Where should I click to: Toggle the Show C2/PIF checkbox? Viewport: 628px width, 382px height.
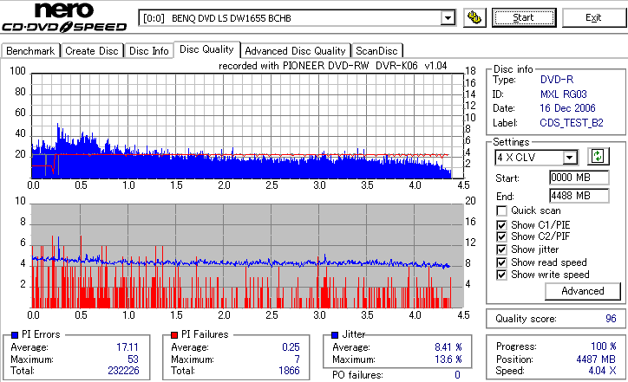(501, 236)
